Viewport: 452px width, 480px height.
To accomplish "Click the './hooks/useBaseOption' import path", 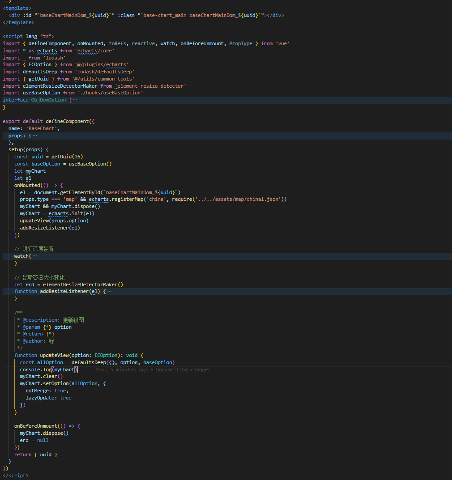I will pyautogui.click(x=110, y=93).
